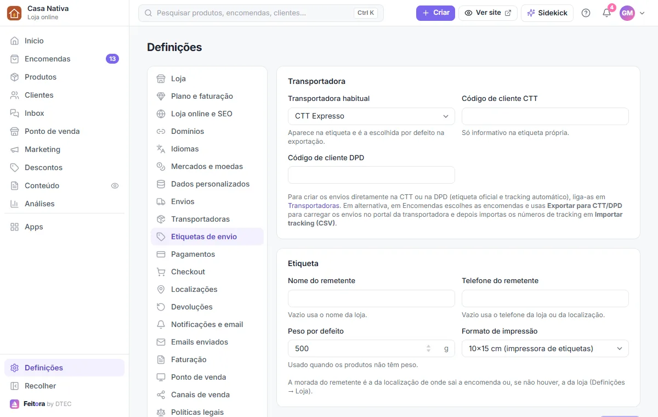Viewport: 658px width, 417px height.
Task: Click the Marketing megaphone icon
Action: 15,149
